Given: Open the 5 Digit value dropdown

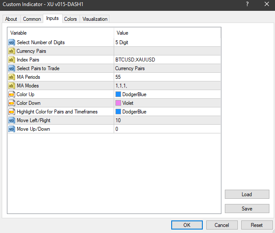Looking at the screenshot, I should coord(167,42).
